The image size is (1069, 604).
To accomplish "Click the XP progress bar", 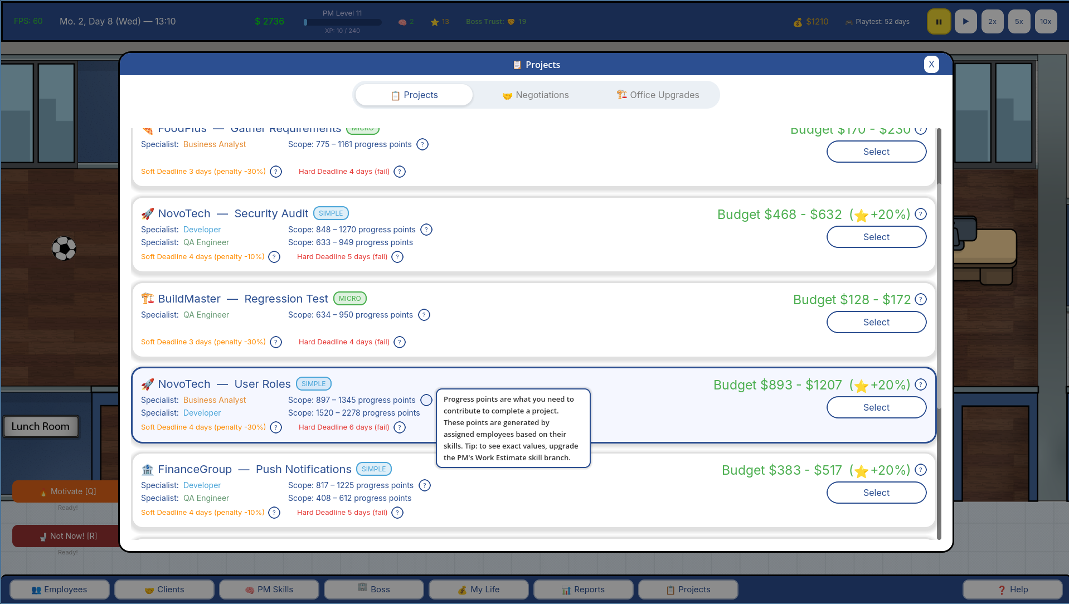I will 343,22.
